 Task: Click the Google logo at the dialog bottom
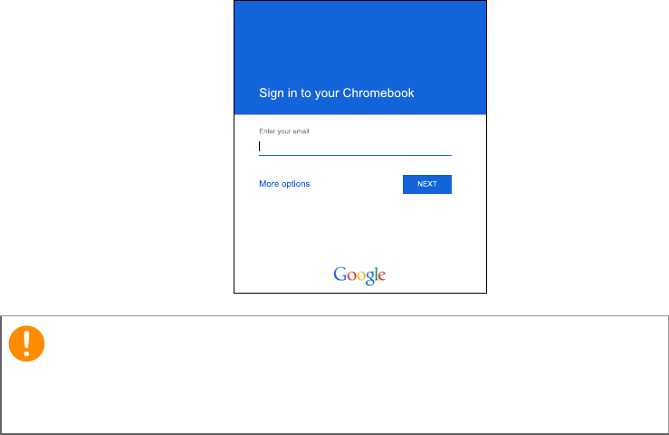359,275
